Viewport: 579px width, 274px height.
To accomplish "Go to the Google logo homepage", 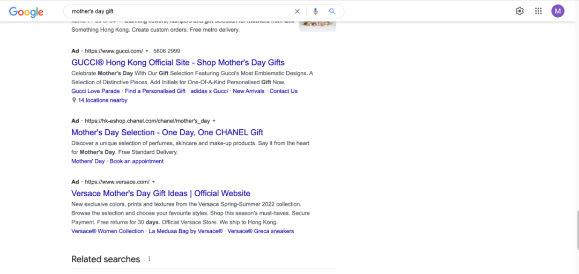I will click(26, 11).
